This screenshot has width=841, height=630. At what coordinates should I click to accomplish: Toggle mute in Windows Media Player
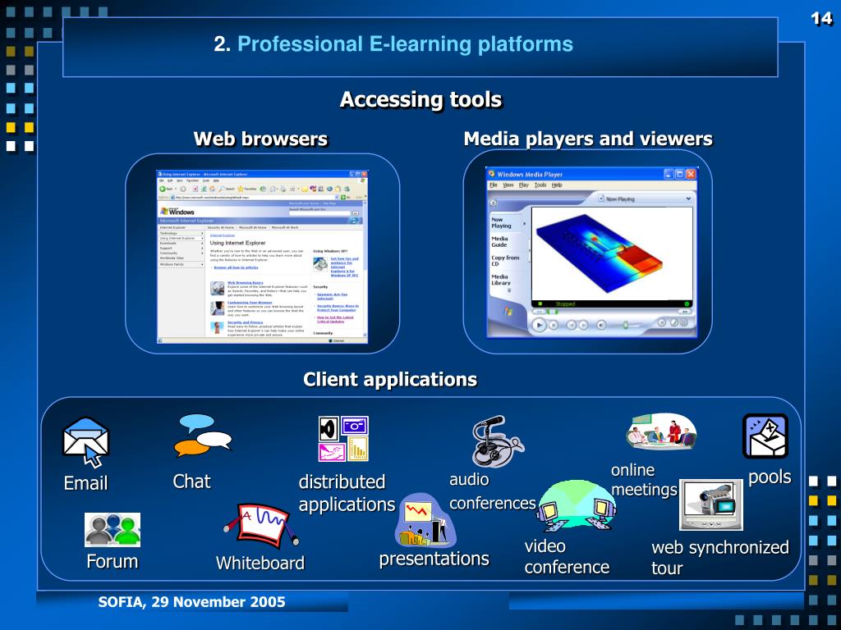(x=600, y=325)
